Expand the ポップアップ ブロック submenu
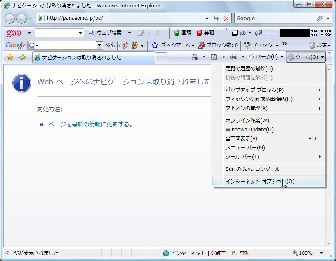The height and width of the screenshot is (261, 336). [254, 90]
